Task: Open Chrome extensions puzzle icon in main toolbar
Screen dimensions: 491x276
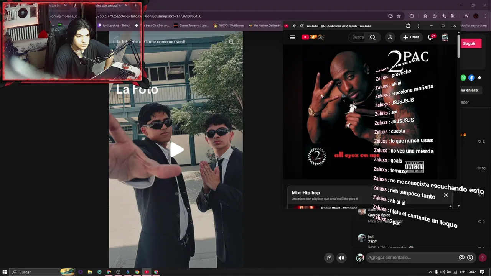Action: click(412, 16)
